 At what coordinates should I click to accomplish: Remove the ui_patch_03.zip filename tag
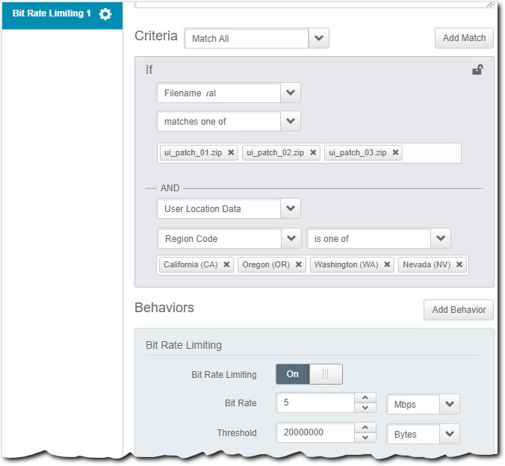click(396, 152)
